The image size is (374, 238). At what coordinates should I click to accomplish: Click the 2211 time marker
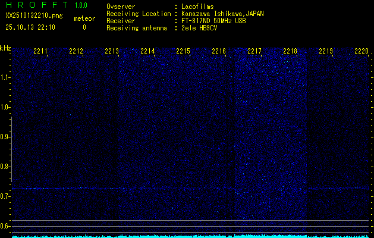(40, 52)
